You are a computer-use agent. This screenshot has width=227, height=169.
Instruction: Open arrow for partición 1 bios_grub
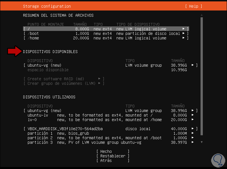click(x=193, y=133)
